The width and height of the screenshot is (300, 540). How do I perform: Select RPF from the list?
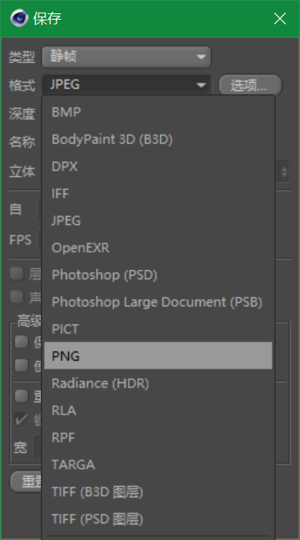point(158,437)
